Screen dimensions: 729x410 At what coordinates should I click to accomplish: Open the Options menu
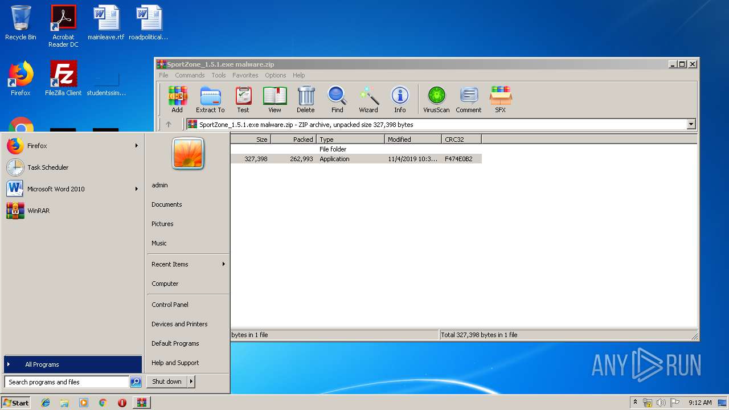pyautogui.click(x=276, y=75)
